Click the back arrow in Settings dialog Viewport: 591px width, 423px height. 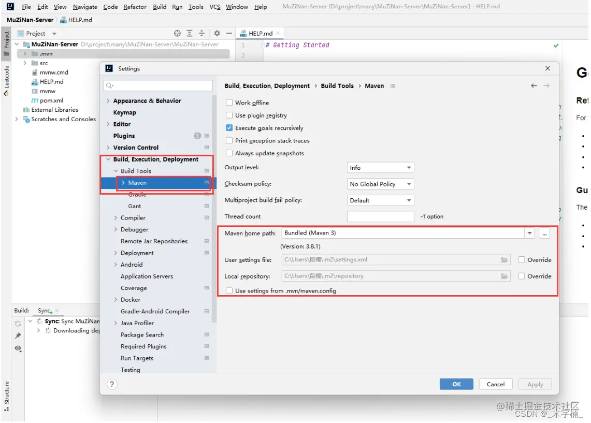point(534,85)
